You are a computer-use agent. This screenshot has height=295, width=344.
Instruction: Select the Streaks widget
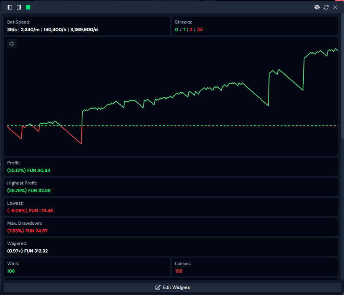coord(255,26)
